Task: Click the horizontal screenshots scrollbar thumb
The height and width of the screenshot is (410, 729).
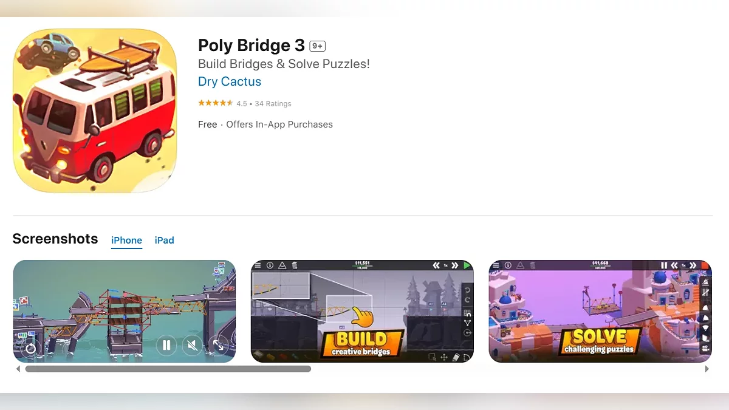Action: click(x=168, y=369)
